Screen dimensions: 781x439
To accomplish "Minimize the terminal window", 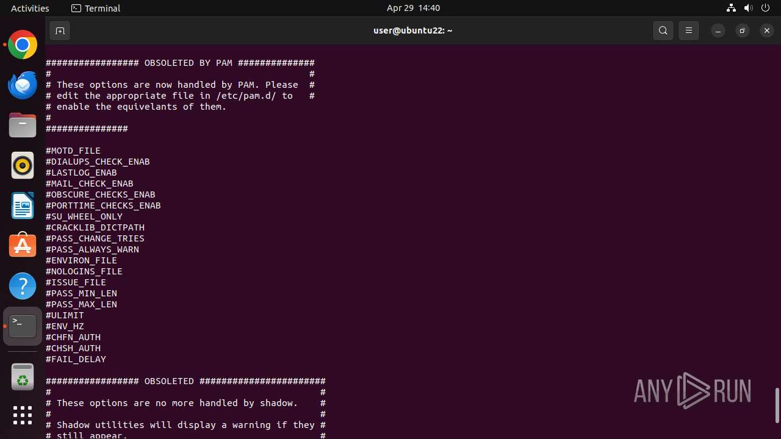I will 718,30.
